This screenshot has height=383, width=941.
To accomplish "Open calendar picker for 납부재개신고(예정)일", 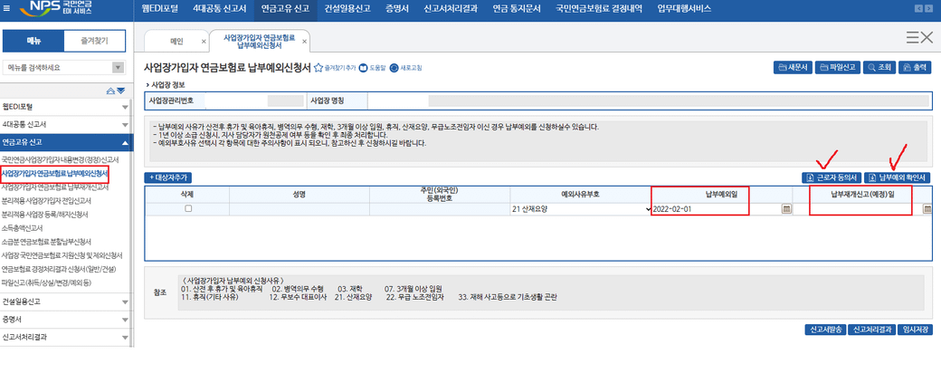I will [927, 209].
